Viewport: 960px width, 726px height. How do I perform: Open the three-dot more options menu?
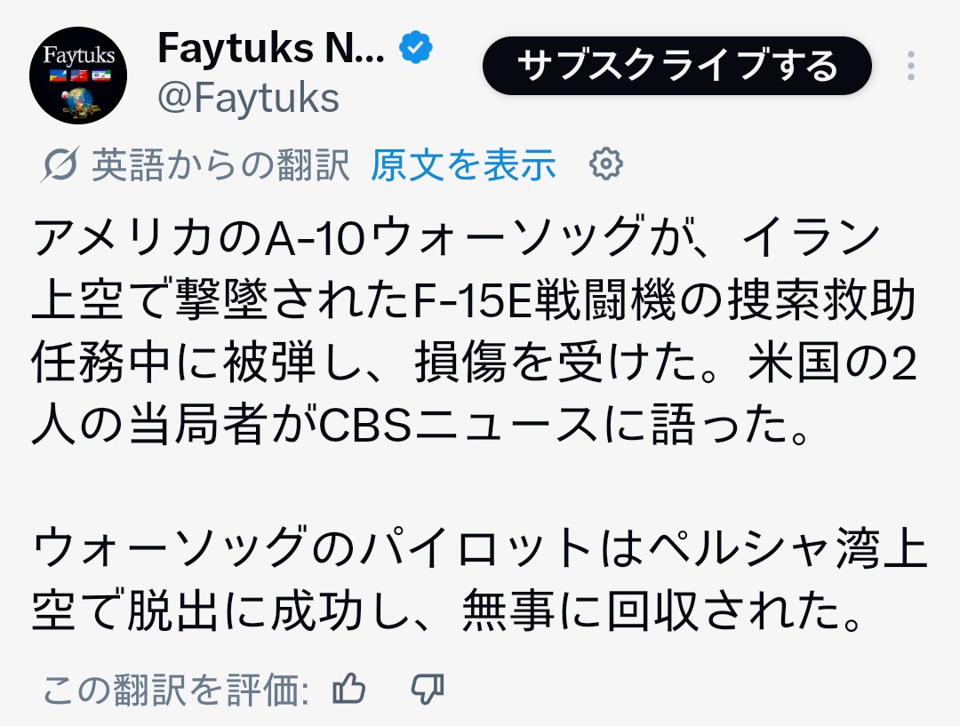pos(911,67)
